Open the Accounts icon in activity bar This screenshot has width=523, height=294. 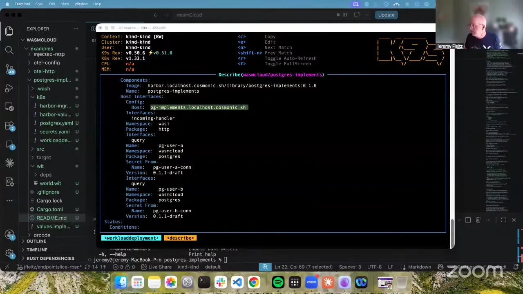(9, 234)
